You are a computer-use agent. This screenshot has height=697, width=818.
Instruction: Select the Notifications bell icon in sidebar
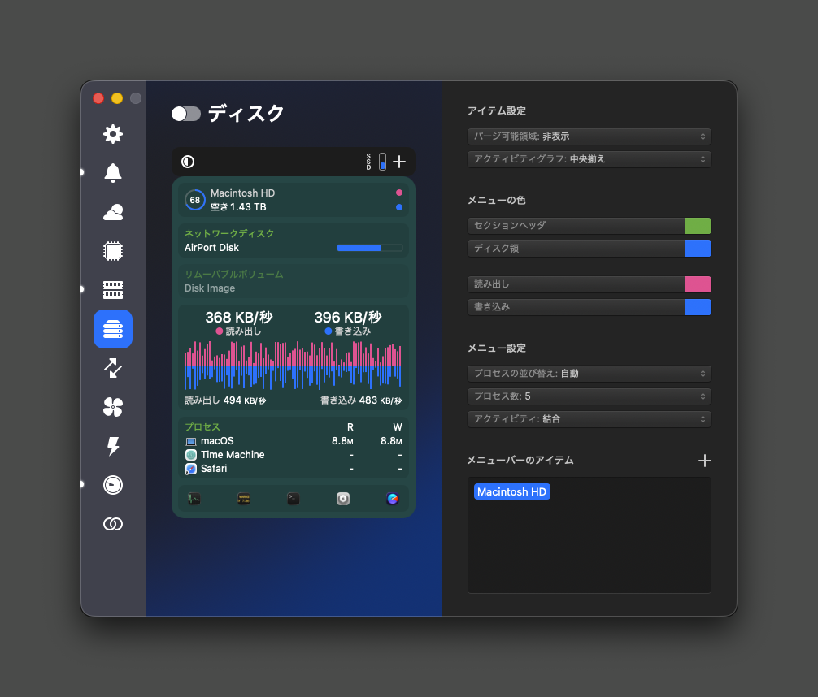point(113,172)
